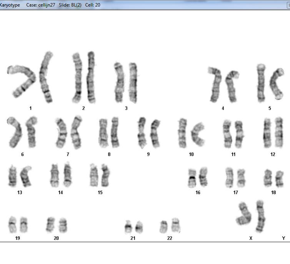Click the label '1' under first pair

[x=30, y=108]
